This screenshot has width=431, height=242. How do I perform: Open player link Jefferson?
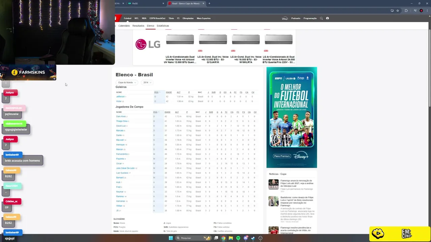pyautogui.click(x=120, y=96)
